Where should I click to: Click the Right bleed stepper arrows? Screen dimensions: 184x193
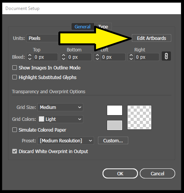point(131,57)
